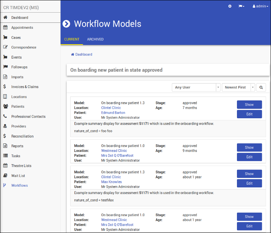Switch to the Archived tab
The width and height of the screenshot is (271, 233).
point(95,39)
